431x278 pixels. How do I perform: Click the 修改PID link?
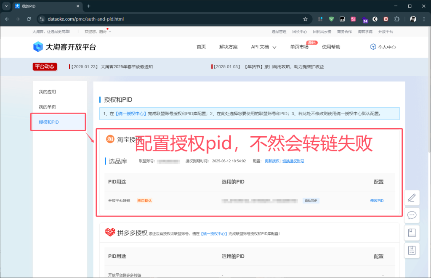[377, 201]
